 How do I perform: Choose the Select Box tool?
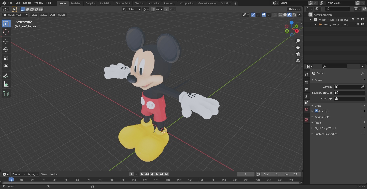[x=6, y=24]
